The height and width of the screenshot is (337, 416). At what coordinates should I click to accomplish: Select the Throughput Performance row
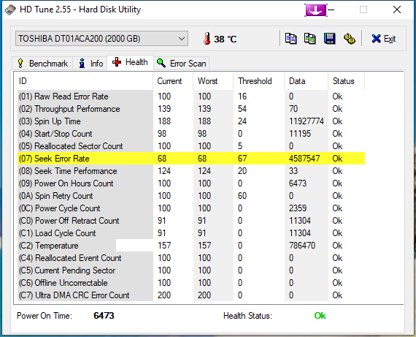[x=191, y=109]
